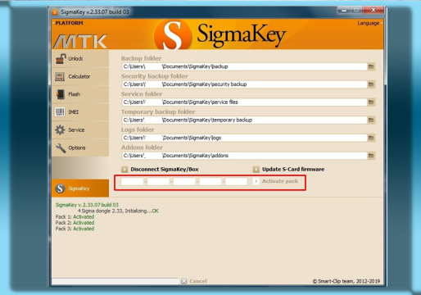Click 'Pack 1: Activated' log line
This screenshot has height=295, width=421.
(75, 216)
